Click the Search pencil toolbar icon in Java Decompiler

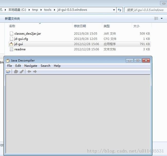click(22, 71)
